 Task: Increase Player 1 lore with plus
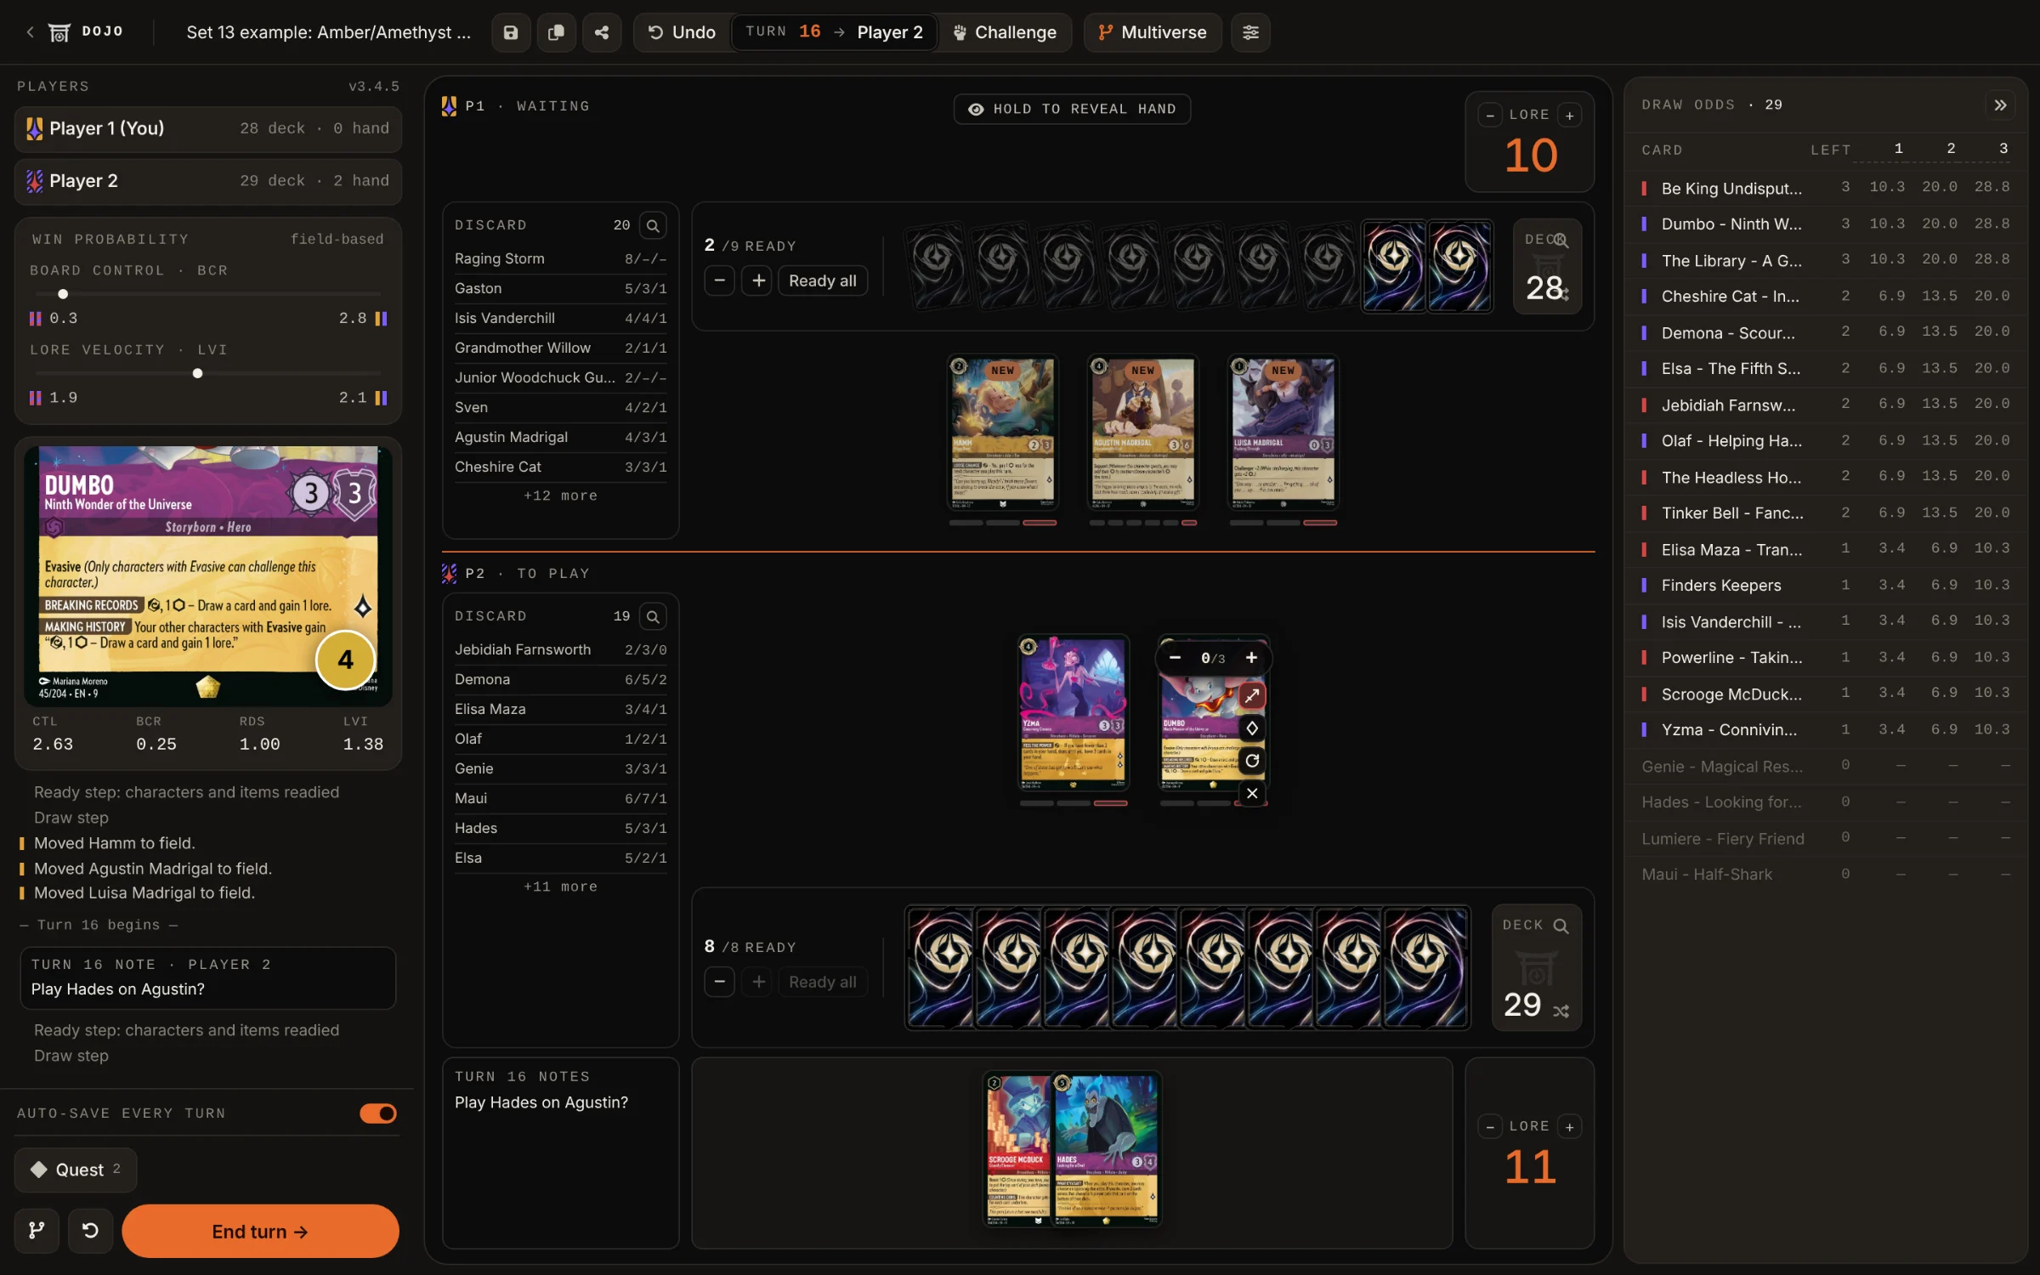click(x=1570, y=115)
